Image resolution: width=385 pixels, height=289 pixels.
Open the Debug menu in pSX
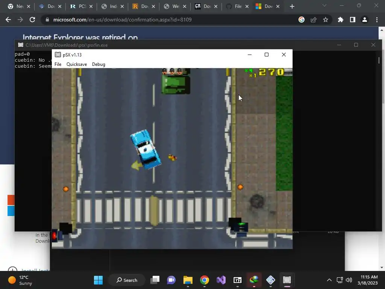pos(99,64)
